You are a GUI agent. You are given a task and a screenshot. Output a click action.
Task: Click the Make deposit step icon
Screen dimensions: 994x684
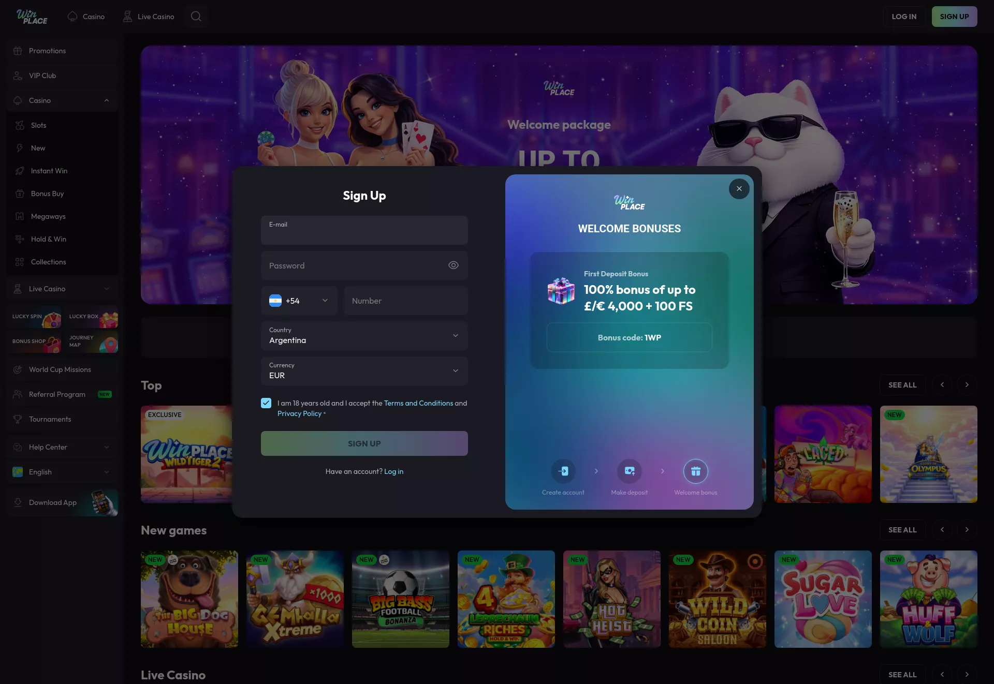[x=630, y=471]
